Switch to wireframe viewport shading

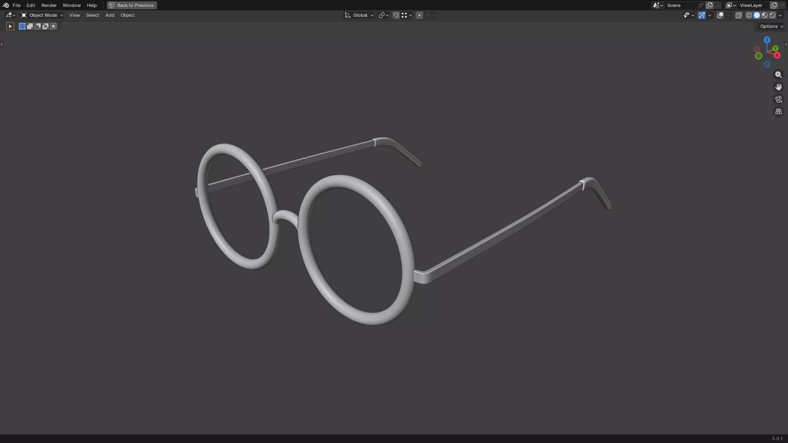click(749, 15)
